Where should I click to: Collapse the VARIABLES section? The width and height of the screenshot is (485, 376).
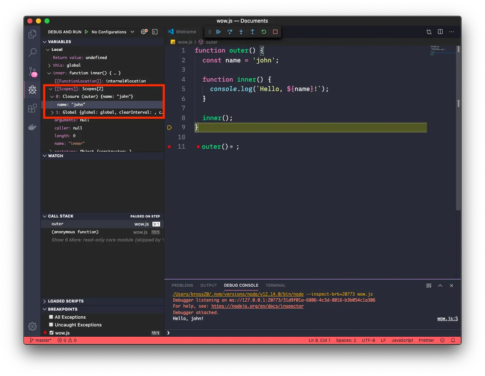44,42
